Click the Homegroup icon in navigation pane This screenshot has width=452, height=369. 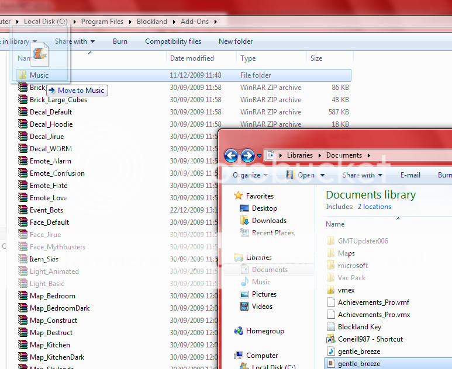(239, 331)
